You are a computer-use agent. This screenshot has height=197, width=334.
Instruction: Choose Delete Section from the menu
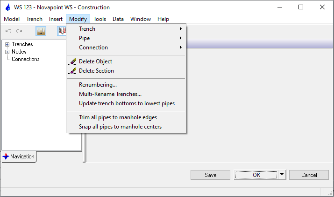(96, 71)
